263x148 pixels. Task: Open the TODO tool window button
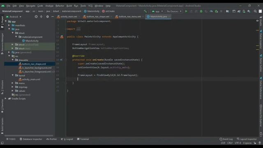coord(11,139)
